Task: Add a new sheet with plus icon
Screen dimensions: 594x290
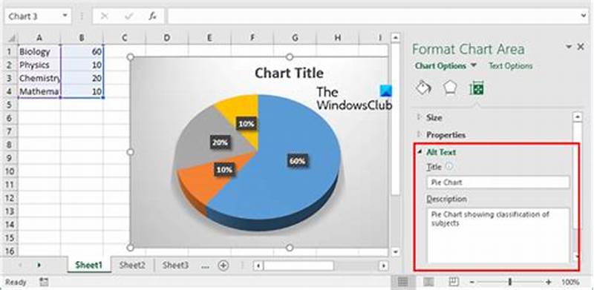Action: (223, 266)
